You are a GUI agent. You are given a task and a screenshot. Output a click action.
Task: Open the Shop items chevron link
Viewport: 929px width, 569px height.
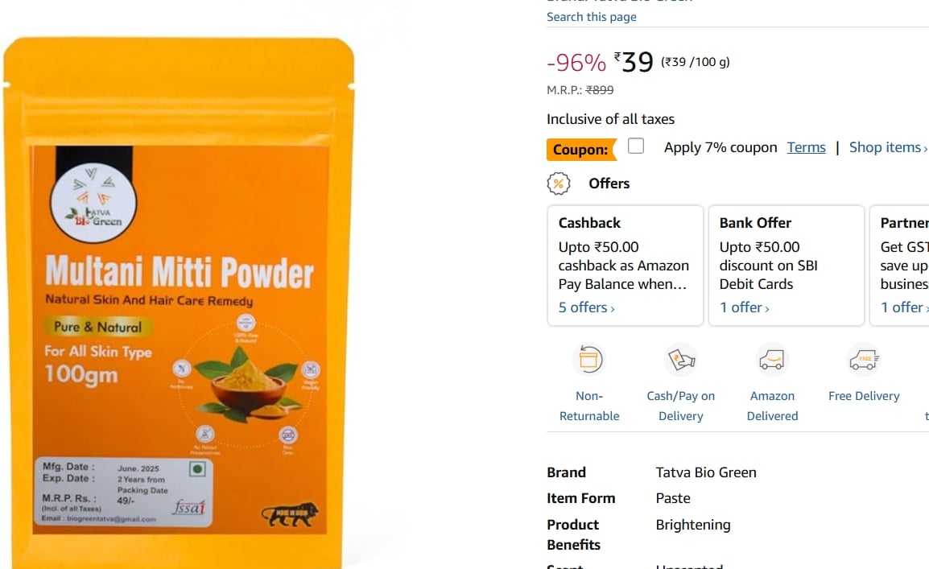tap(888, 146)
